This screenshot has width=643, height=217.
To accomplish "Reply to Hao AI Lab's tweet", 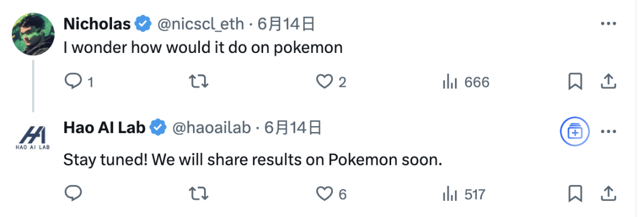I will (x=73, y=193).
